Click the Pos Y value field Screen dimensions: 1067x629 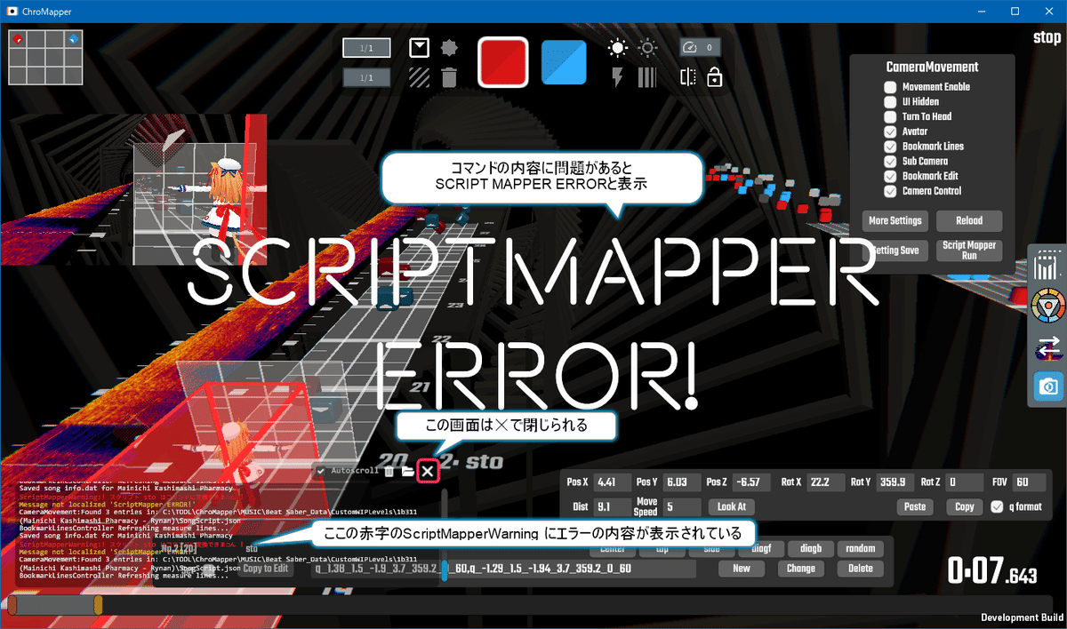click(682, 482)
